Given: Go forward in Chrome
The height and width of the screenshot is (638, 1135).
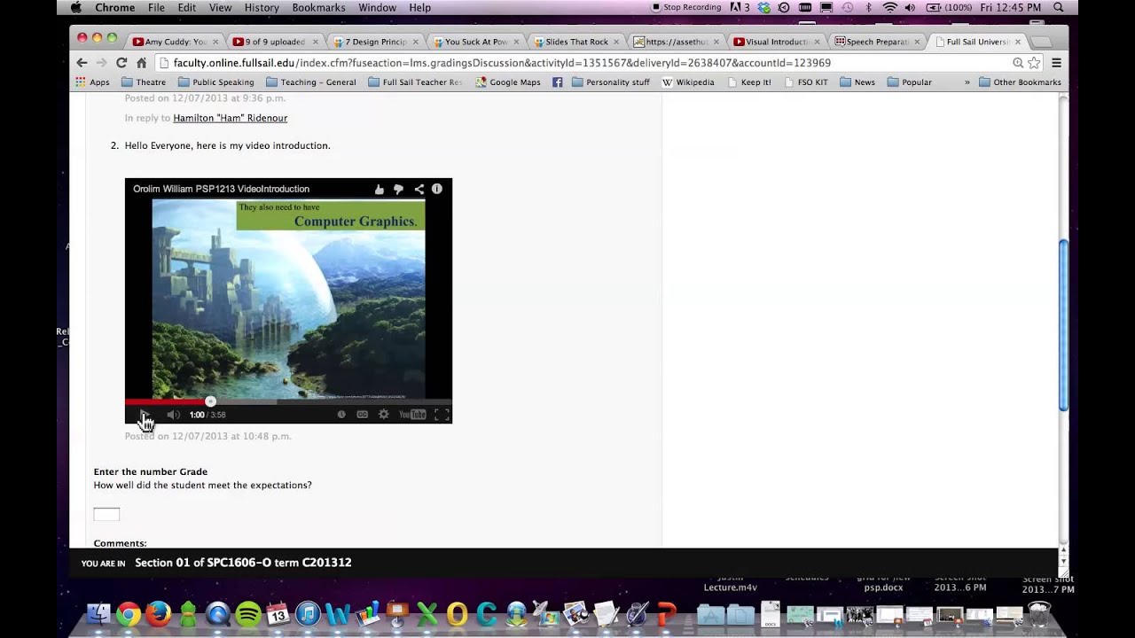Looking at the screenshot, I should pyautogui.click(x=101, y=63).
